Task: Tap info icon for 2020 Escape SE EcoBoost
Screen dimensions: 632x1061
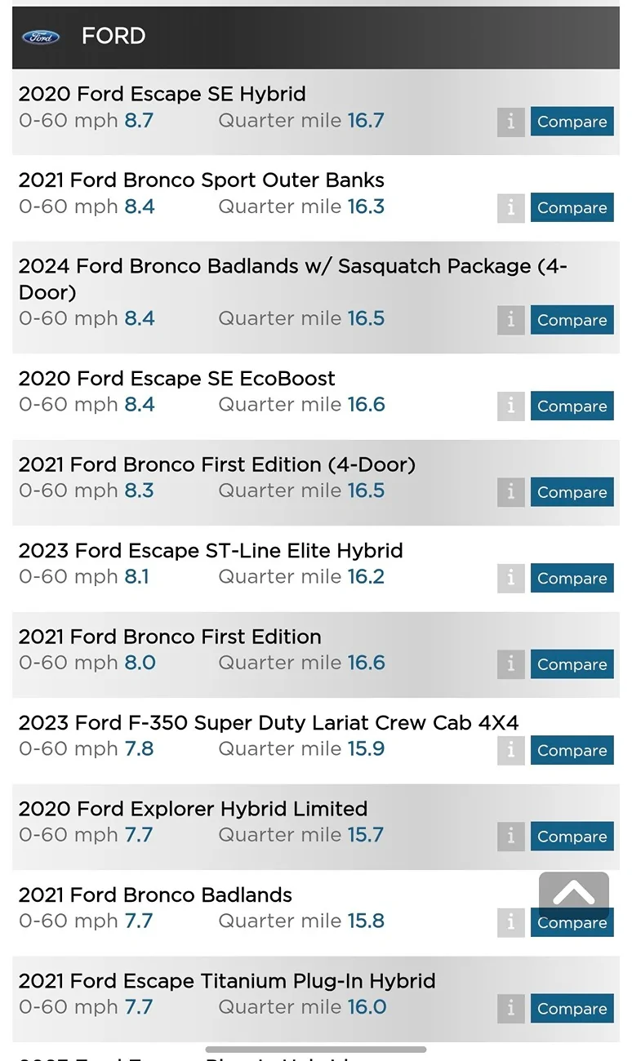Action: [510, 406]
